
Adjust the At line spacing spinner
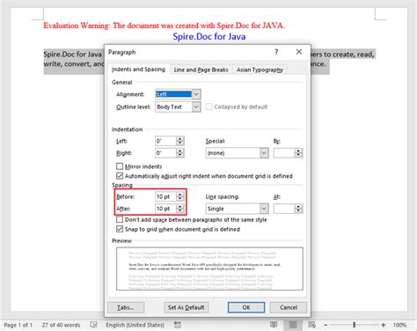(298, 209)
